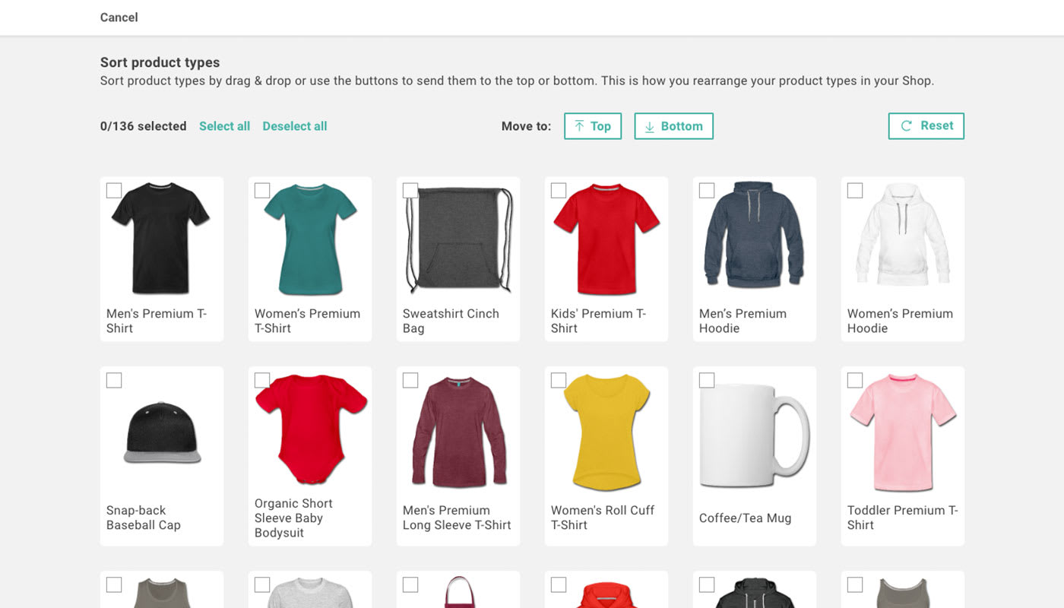This screenshot has height=608, width=1064.
Task: Choose the maroon long sleeve T-shirt image
Action: click(x=458, y=431)
